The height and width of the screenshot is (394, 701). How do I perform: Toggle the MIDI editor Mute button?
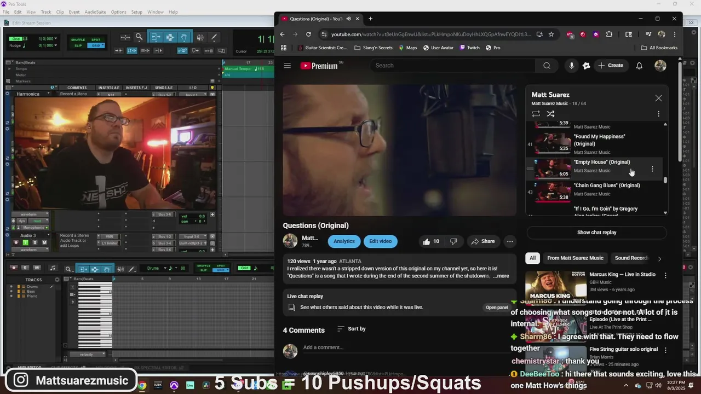(x=37, y=268)
